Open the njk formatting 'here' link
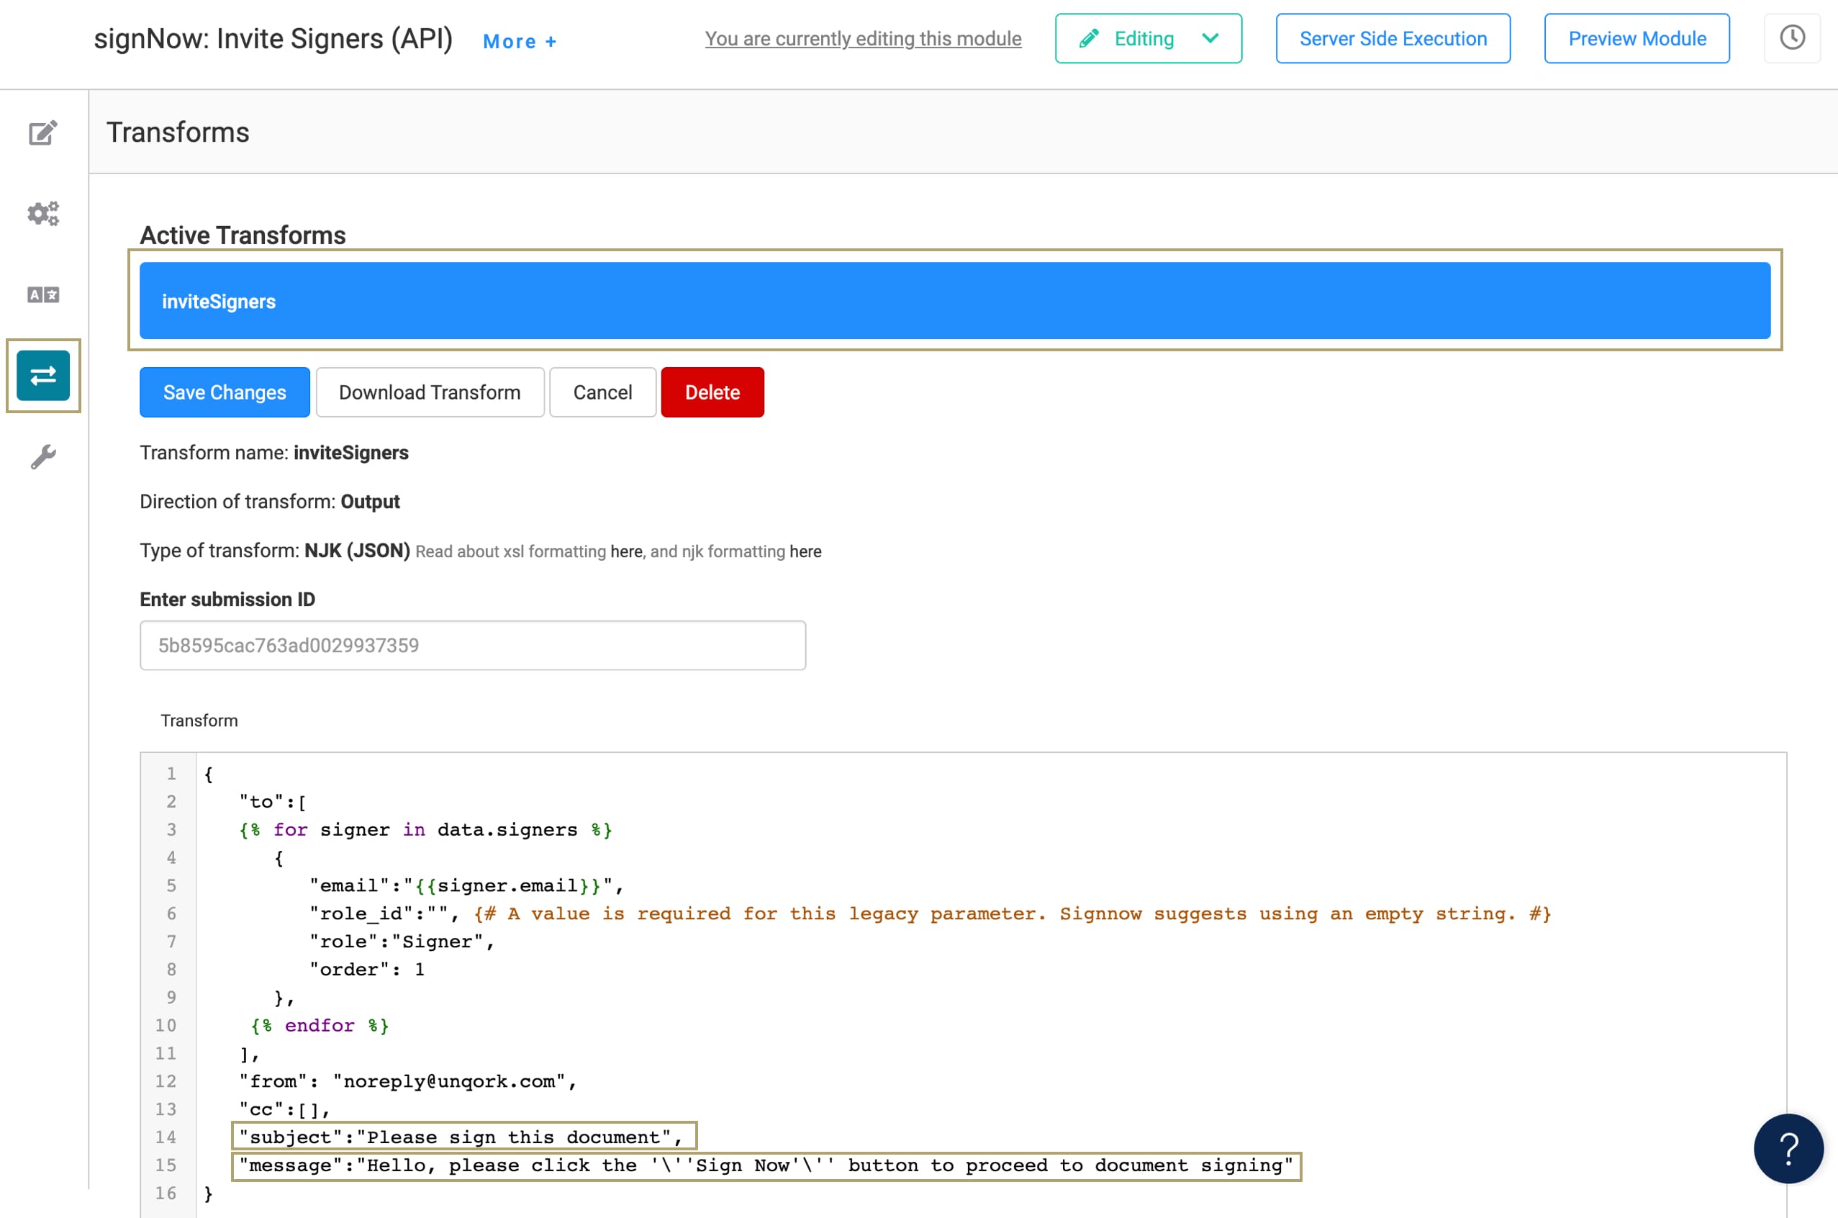The height and width of the screenshot is (1218, 1838). coord(805,551)
